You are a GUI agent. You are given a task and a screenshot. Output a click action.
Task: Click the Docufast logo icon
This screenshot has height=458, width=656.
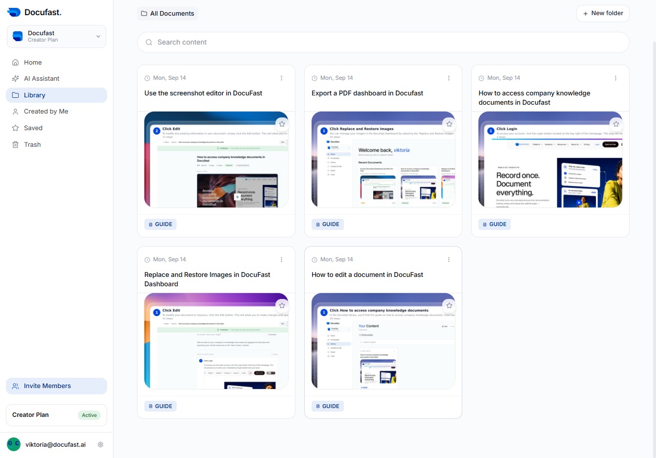click(14, 12)
